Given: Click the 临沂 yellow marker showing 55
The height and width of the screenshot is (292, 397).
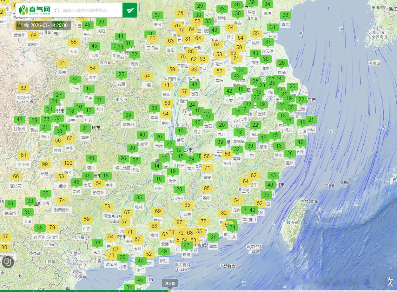Looking at the screenshot, I should (x=256, y=34).
